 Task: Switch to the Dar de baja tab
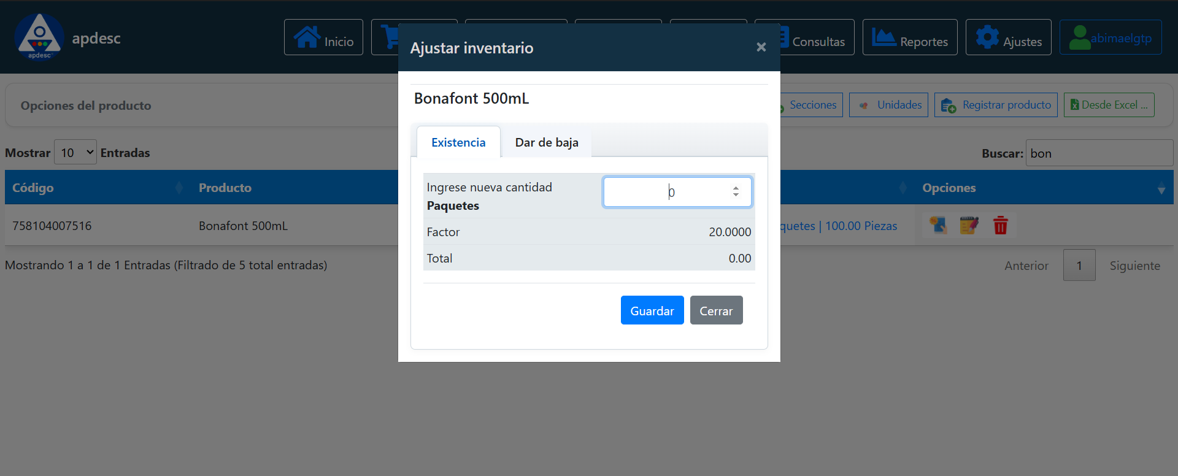546,142
